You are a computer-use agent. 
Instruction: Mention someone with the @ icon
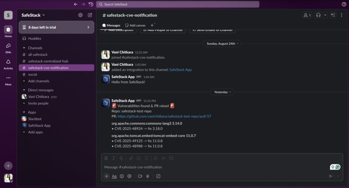(129, 176)
